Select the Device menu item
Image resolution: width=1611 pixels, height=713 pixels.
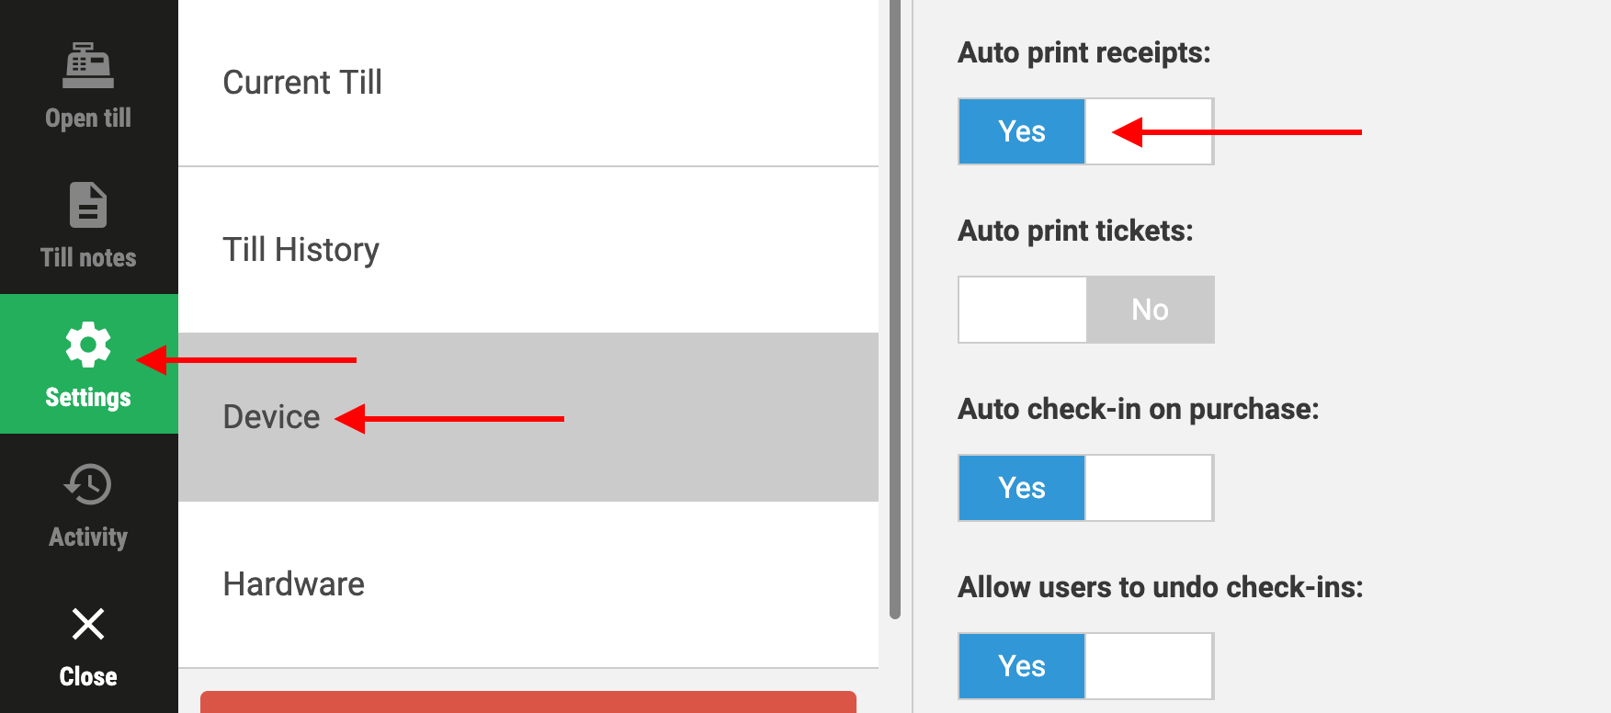pyautogui.click(x=528, y=417)
